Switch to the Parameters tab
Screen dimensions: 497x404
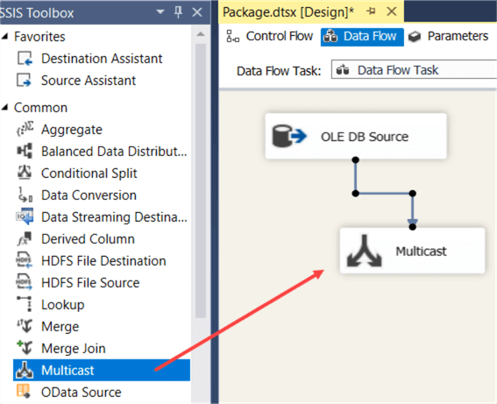click(448, 36)
